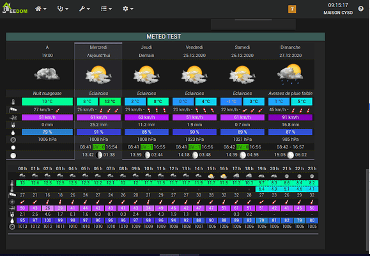Image resolution: width=370 pixels, height=256 pixels.
Task: Click the 91 km/h gust bar on Dimanche
Action: click(290, 118)
